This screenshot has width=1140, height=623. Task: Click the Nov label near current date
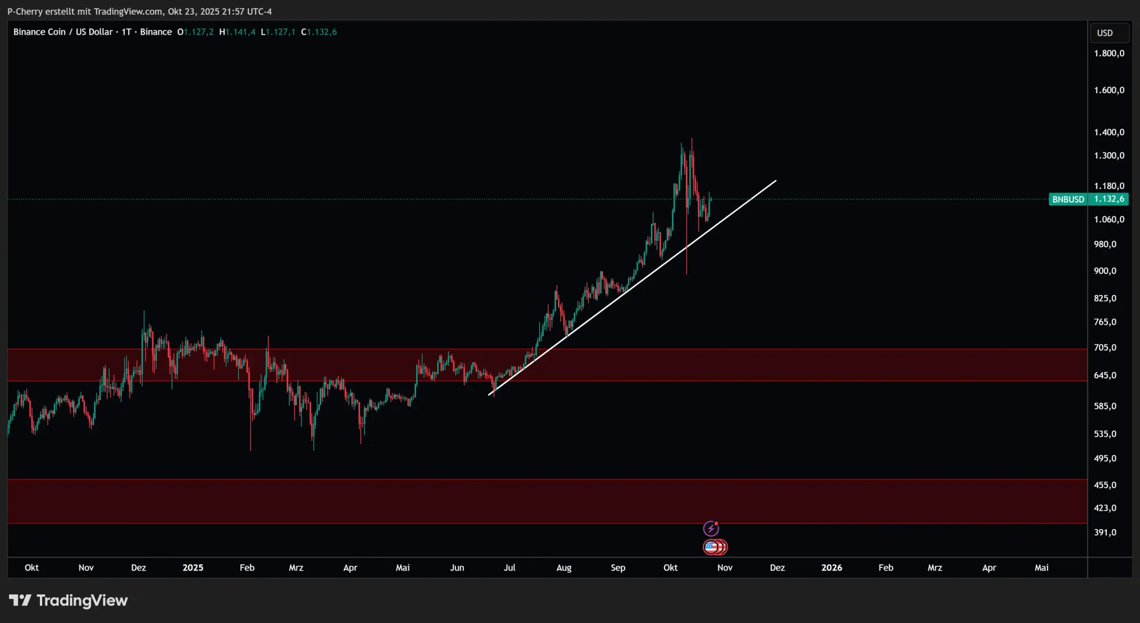pos(724,568)
